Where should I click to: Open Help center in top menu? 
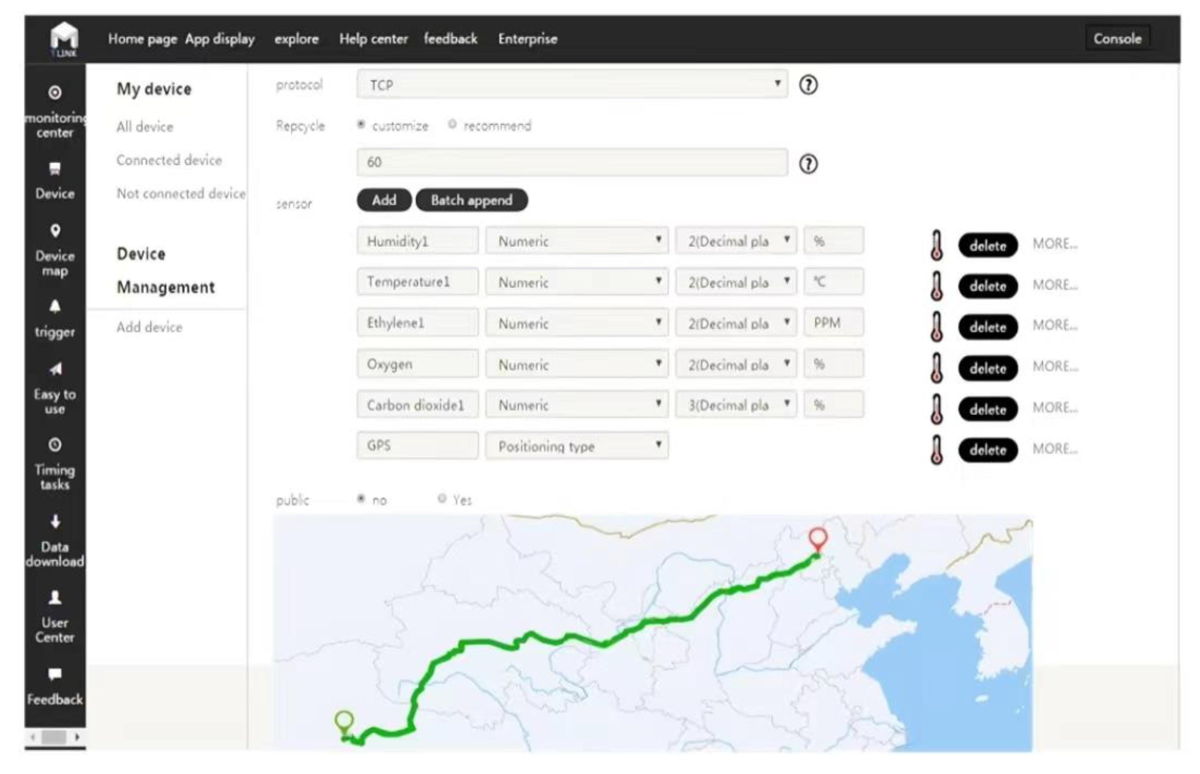click(373, 39)
